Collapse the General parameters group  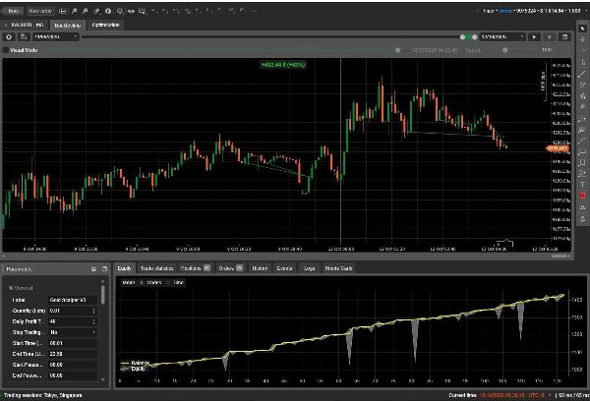[x=11, y=288]
